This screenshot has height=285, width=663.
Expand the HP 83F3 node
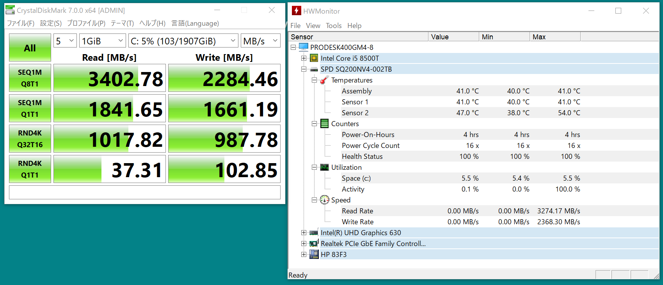pos(304,254)
